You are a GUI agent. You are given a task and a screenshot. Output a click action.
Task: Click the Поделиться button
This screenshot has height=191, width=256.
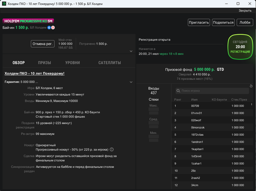click(x=223, y=22)
